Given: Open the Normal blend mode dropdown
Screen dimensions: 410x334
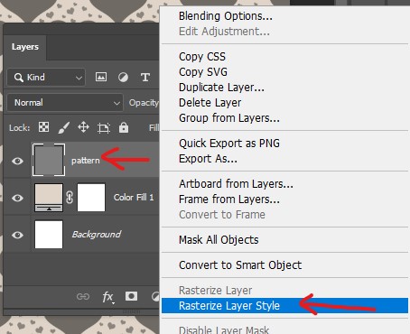Looking at the screenshot, I should (x=65, y=103).
